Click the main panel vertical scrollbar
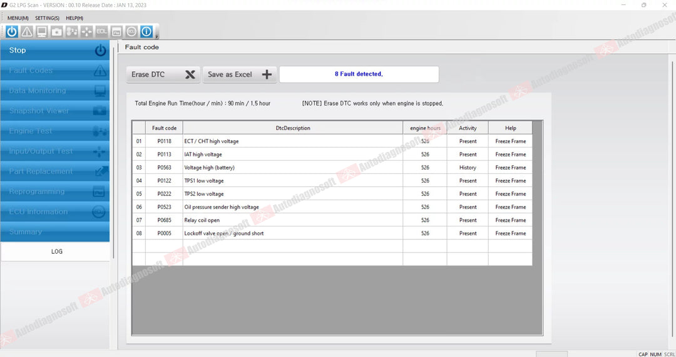The height and width of the screenshot is (357, 676). click(672, 198)
